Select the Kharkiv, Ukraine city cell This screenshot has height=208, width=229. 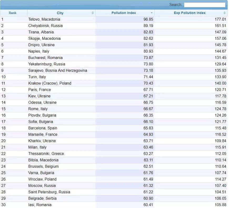[x=61, y=141]
